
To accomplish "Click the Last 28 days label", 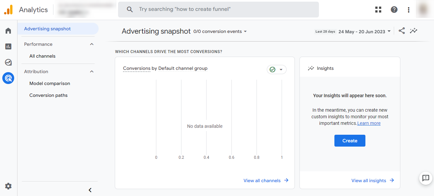I will click(325, 32).
